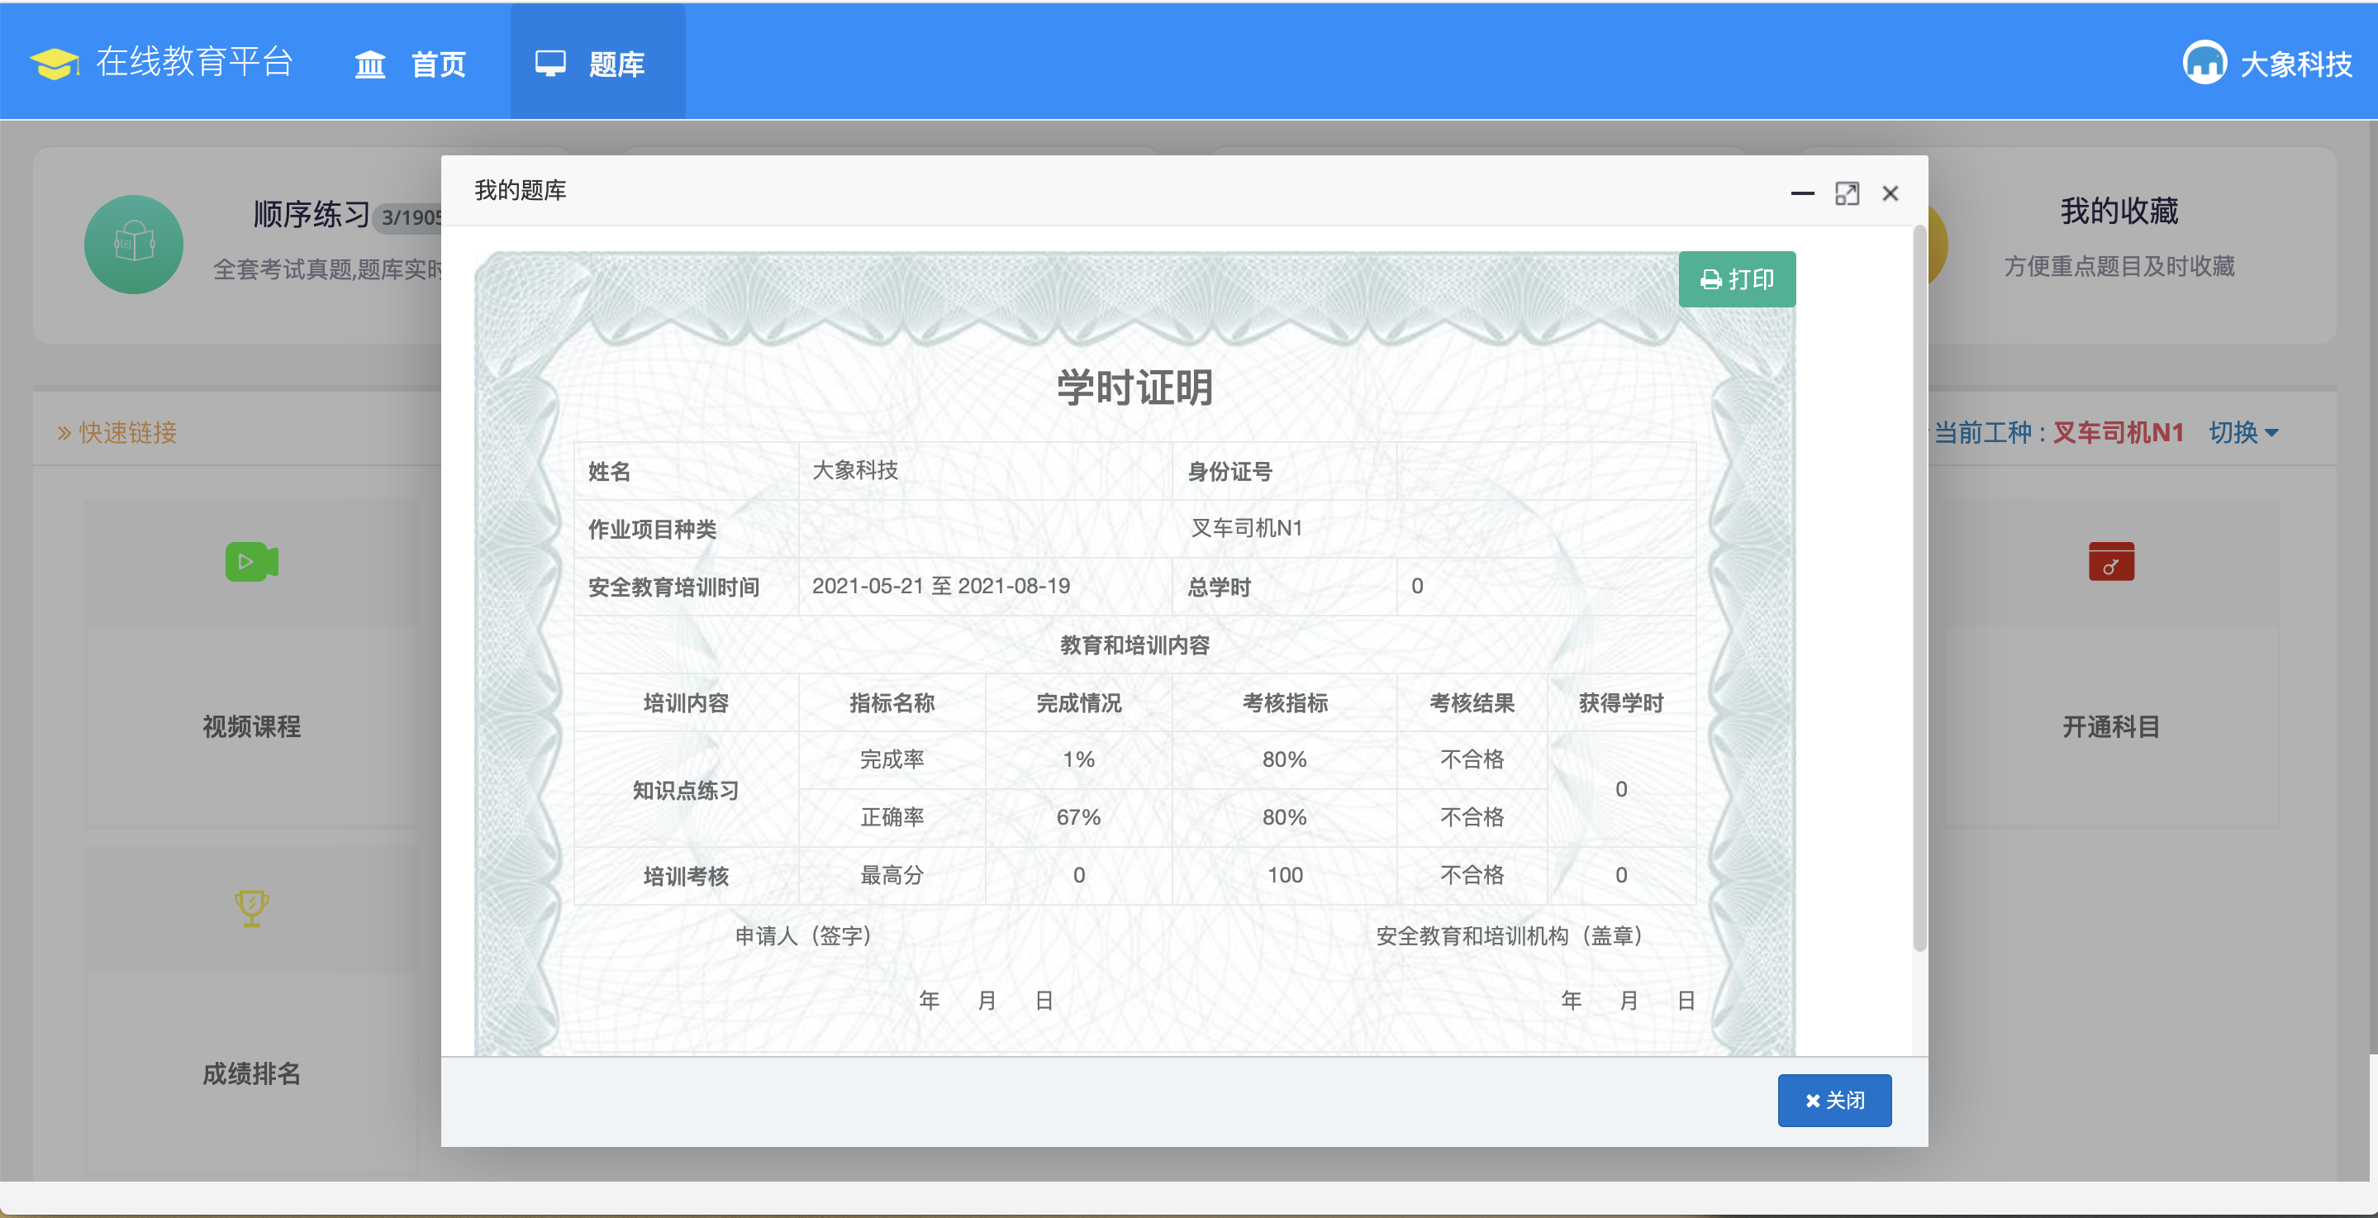Maximize the 我的题库 dialog window
This screenshot has width=2378, height=1218.
[1846, 193]
